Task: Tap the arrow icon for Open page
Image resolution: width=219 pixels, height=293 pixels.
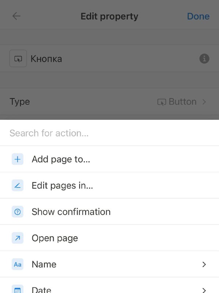Action: [x=18, y=238]
